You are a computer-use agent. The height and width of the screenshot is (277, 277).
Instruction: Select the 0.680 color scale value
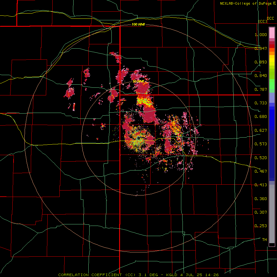[261, 117]
